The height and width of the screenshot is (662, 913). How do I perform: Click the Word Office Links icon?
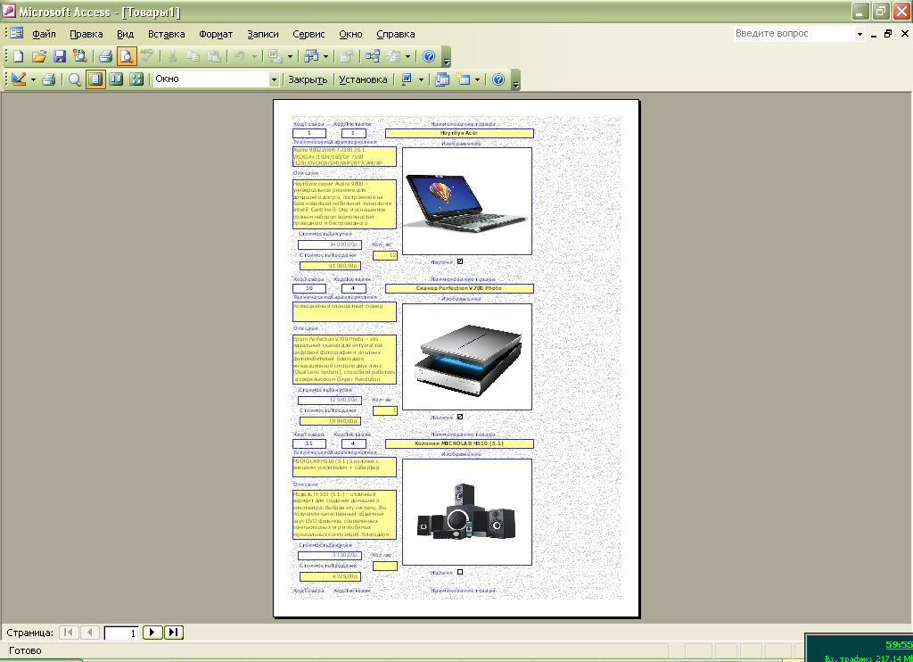point(407,79)
